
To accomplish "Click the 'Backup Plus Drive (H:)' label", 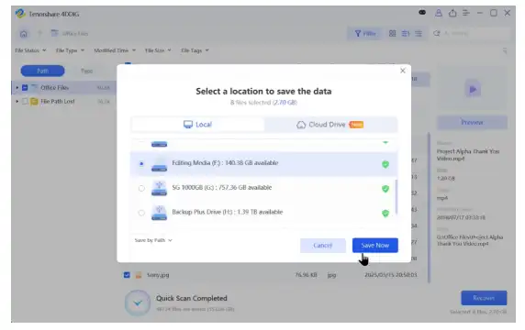I will (228, 212).
